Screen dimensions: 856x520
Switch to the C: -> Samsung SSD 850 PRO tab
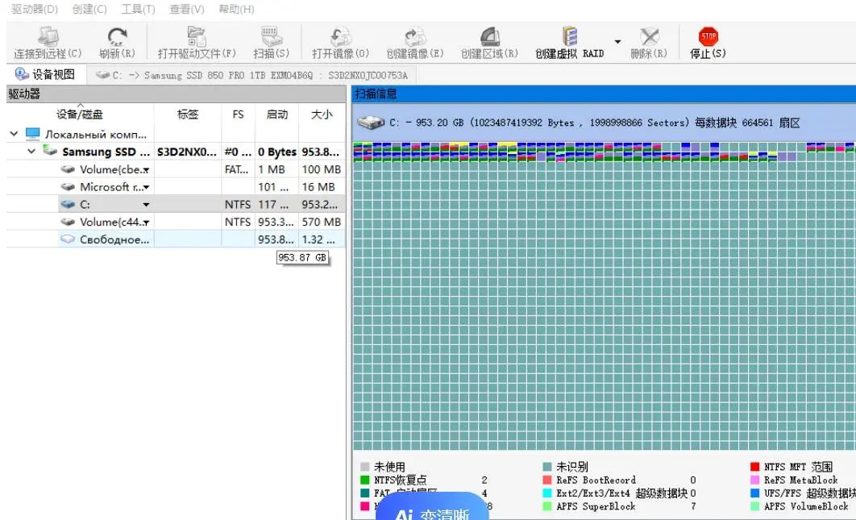(251, 75)
